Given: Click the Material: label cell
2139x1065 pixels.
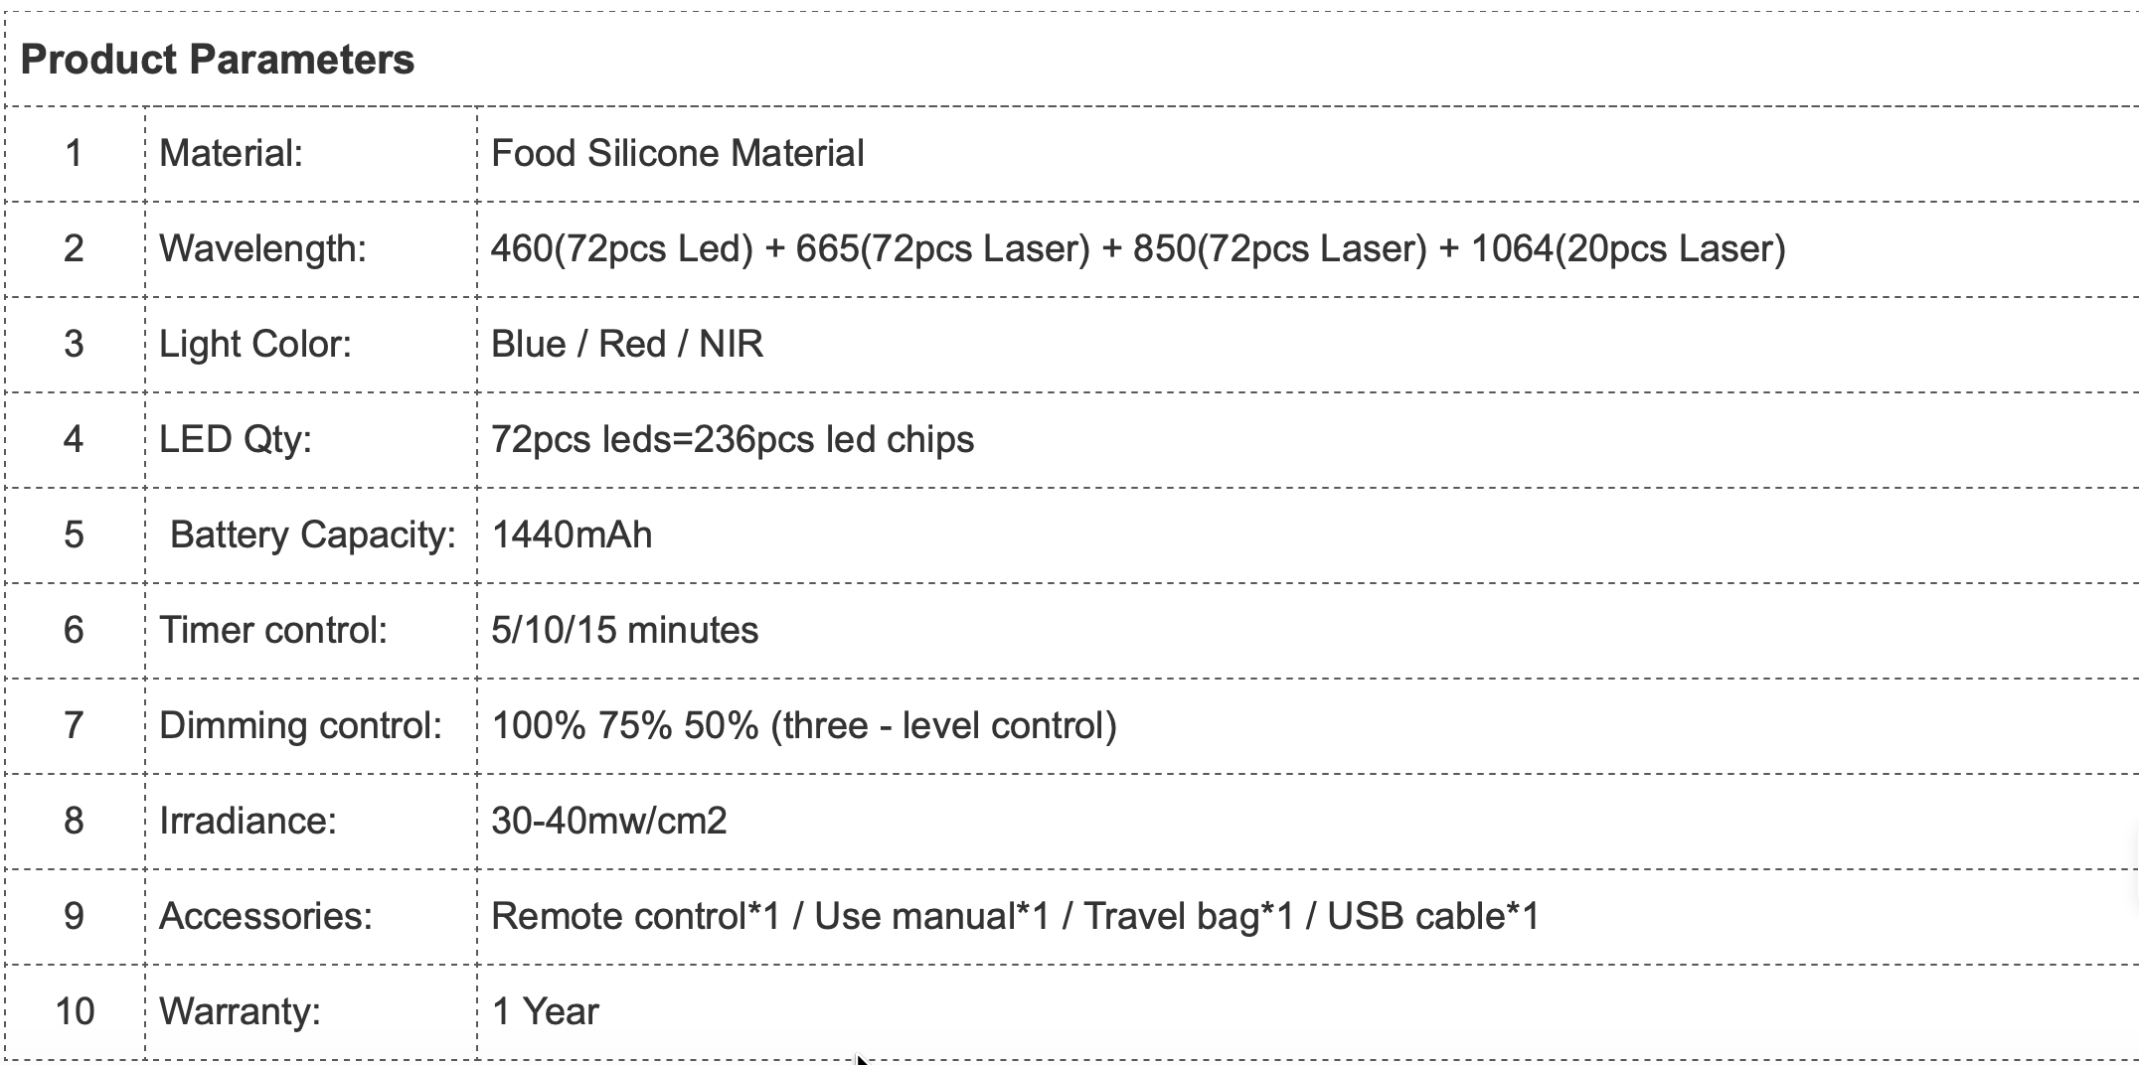Looking at the screenshot, I should pyautogui.click(x=231, y=154).
